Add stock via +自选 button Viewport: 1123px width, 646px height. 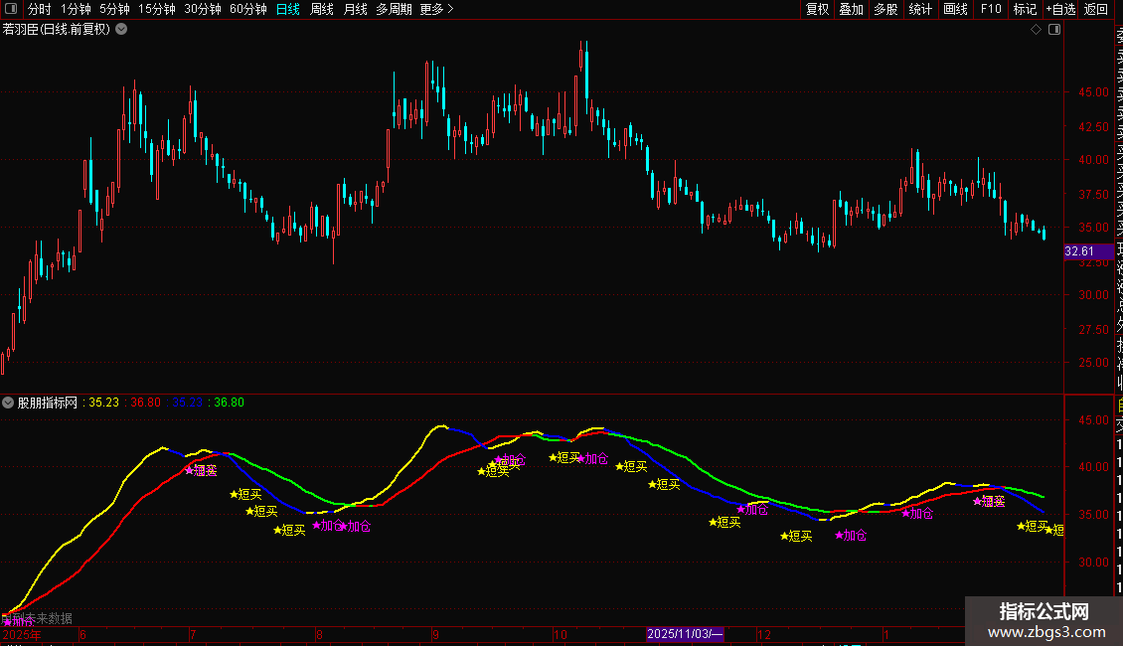(1060, 9)
